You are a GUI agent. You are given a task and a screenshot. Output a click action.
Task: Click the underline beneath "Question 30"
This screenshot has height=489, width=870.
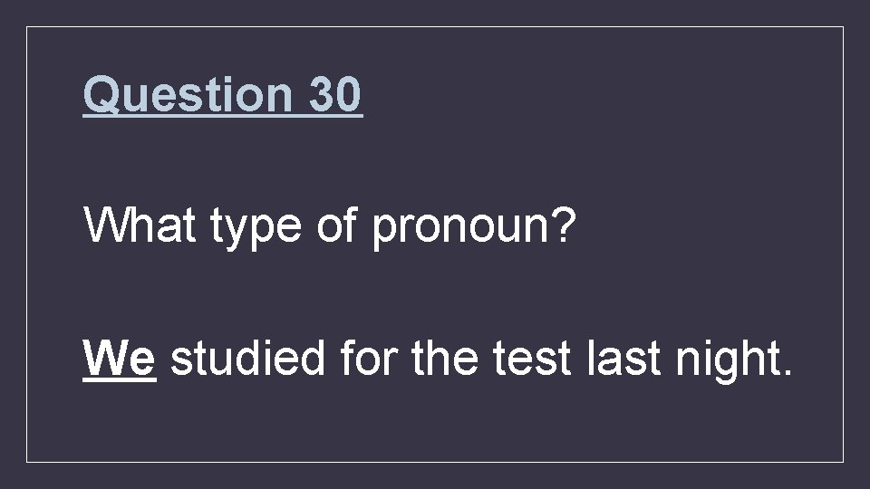223,116
